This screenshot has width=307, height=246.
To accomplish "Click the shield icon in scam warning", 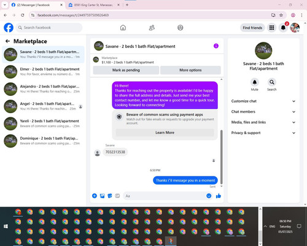I will coord(119,117).
